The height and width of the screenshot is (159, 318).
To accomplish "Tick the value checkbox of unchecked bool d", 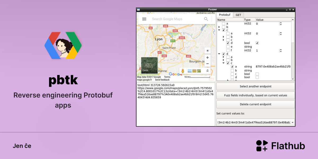I will click(x=257, y=77).
